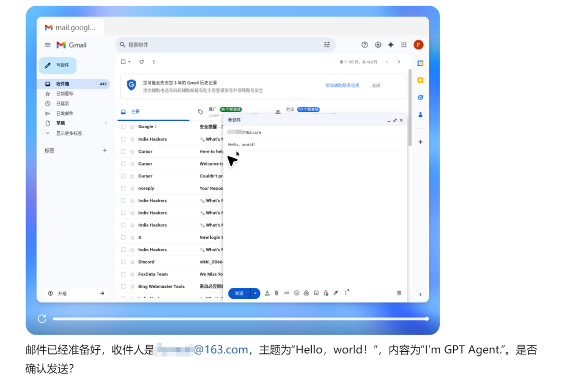Image resolution: width=562 pixels, height=382 pixels.
Task: Tick the checkbox for Bing Webmaster Tools email
Action: click(123, 286)
